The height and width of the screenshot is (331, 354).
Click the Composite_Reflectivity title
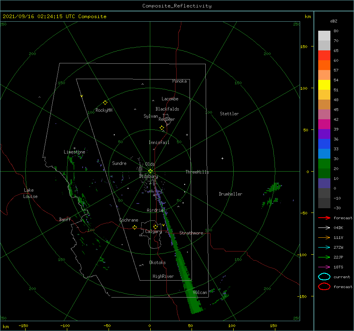pyautogui.click(x=177, y=6)
